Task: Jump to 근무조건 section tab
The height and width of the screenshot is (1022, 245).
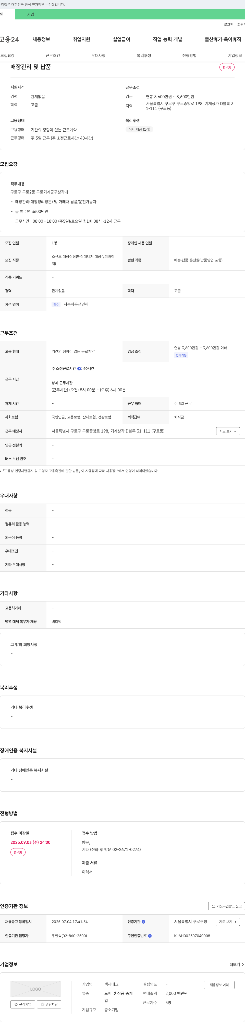Action: 53,55
